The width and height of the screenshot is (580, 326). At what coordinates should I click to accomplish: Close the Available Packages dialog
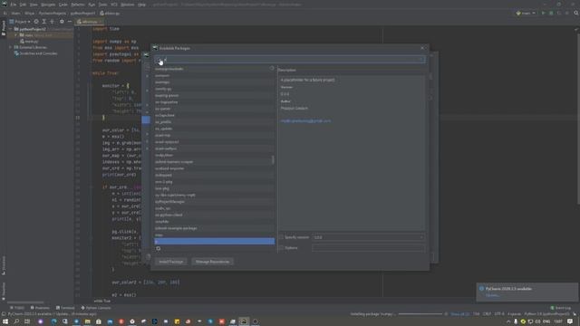(422, 48)
